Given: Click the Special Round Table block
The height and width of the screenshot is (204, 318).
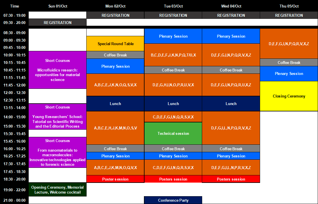Looking at the screenshot, I should click(x=115, y=44).
